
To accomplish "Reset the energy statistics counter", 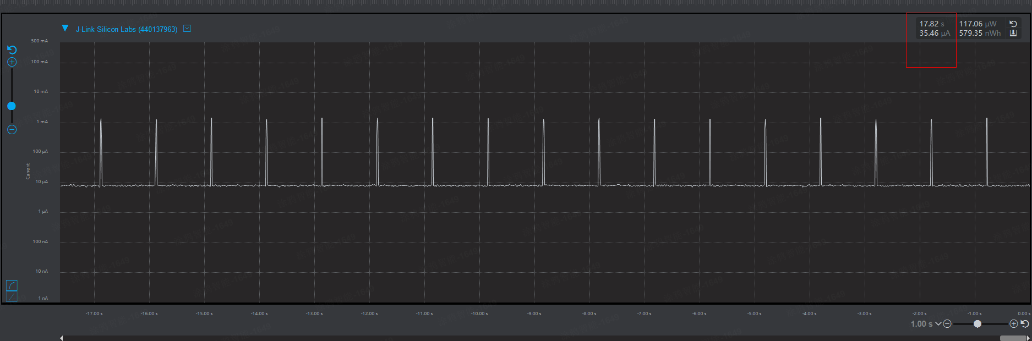I will point(1013,24).
